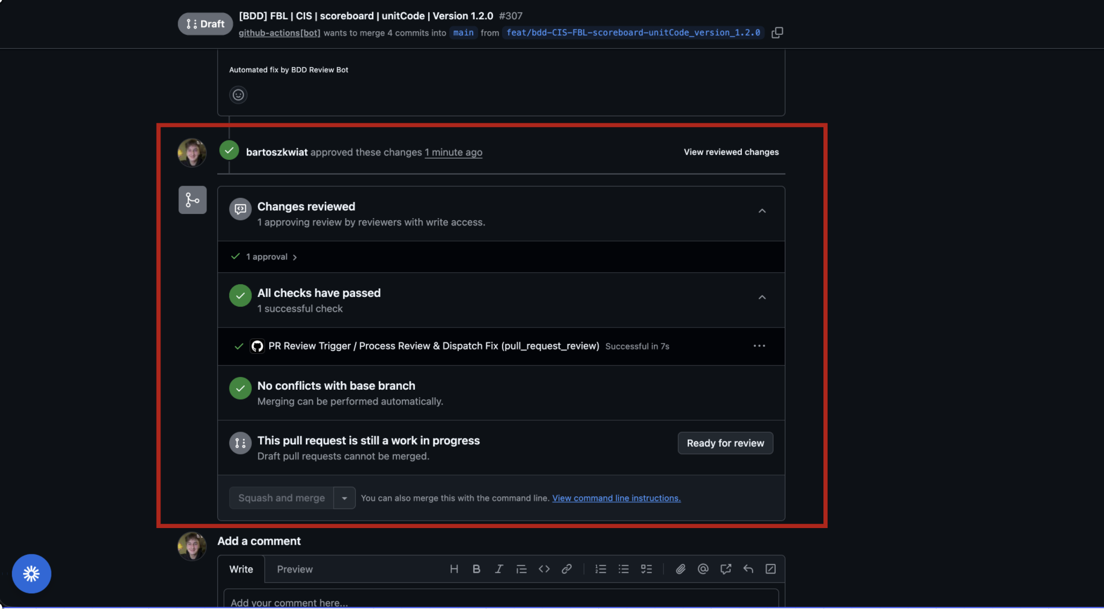The height and width of the screenshot is (609, 1104).
Task: Click 'Draft pull requests cannot be merged.' text
Action: tap(343, 456)
